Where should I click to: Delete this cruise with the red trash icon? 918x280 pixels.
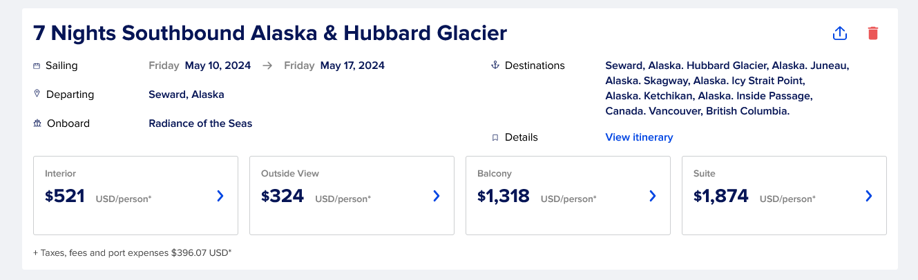pyautogui.click(x=873, y=33)
